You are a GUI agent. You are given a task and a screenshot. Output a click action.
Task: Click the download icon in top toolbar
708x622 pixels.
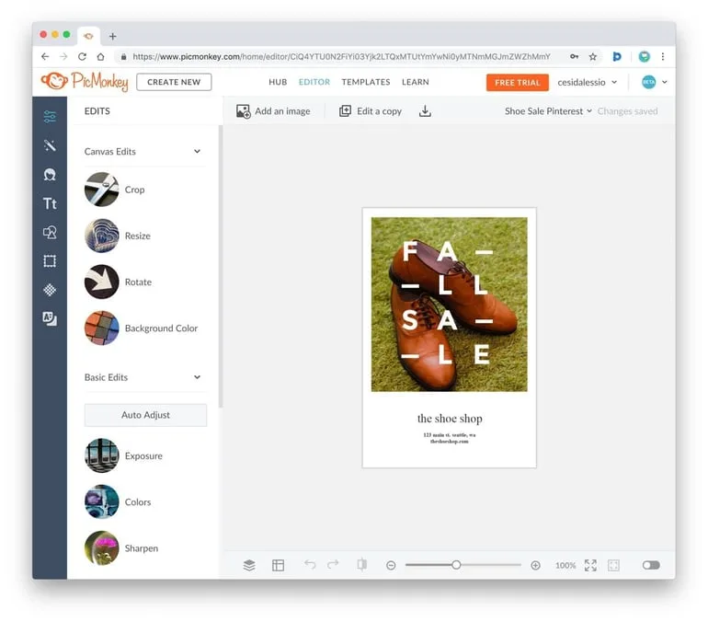pos(425,111)
